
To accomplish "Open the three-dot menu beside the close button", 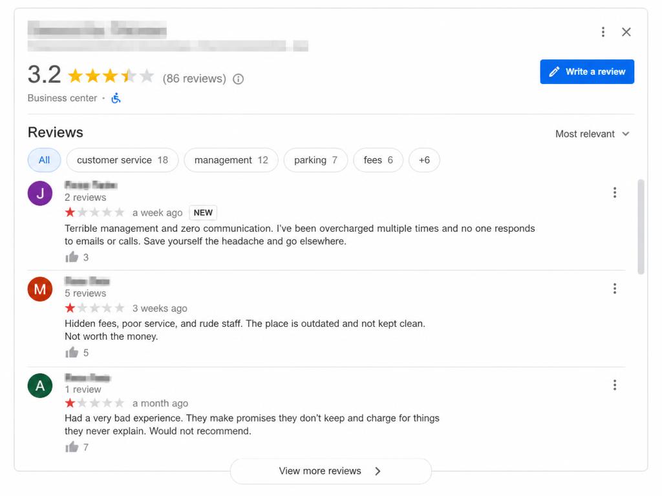I will (603, 32).
